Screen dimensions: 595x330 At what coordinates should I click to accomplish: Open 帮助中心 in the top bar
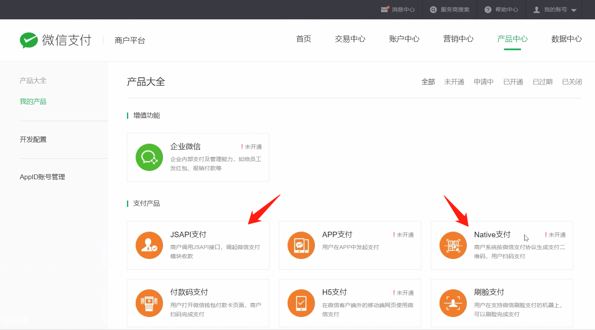click(x=502, y=9)
